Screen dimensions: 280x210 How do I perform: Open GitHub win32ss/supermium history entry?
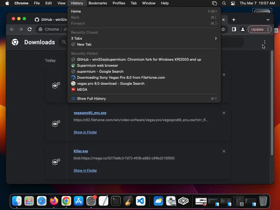[144, 59]
